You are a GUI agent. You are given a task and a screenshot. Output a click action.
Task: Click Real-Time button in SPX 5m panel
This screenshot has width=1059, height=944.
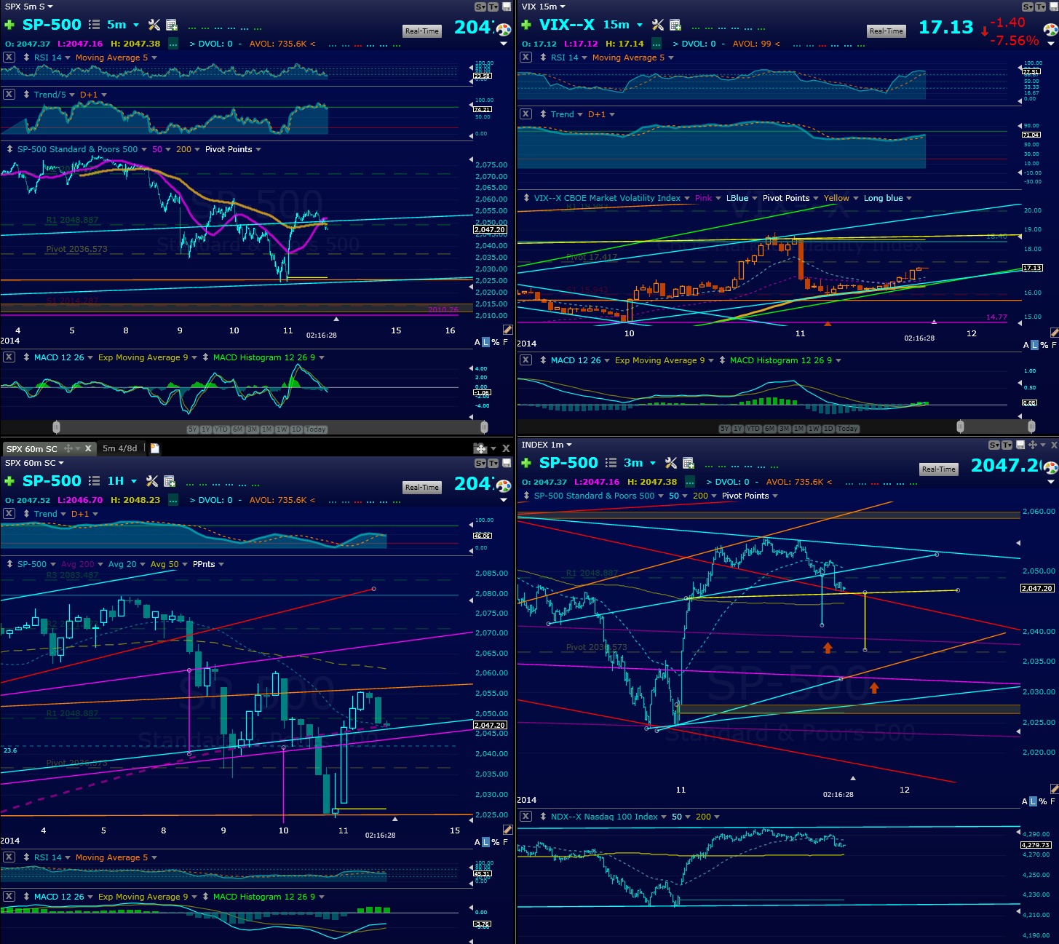coord(422,31)
